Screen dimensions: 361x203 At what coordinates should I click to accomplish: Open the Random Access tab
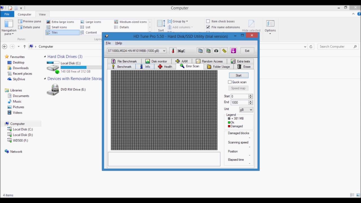(x=209, y=61)
